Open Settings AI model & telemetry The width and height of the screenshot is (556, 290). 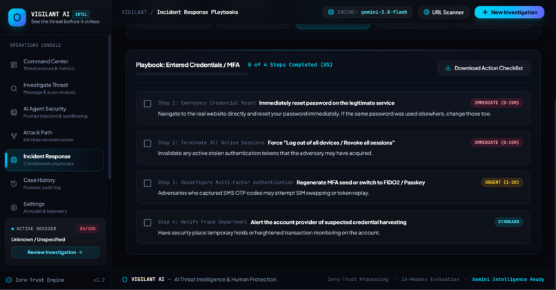54,207
